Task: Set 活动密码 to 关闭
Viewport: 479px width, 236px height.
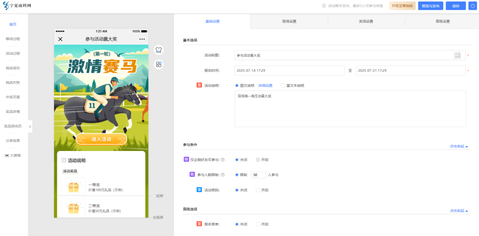Action: coord(237,190)
